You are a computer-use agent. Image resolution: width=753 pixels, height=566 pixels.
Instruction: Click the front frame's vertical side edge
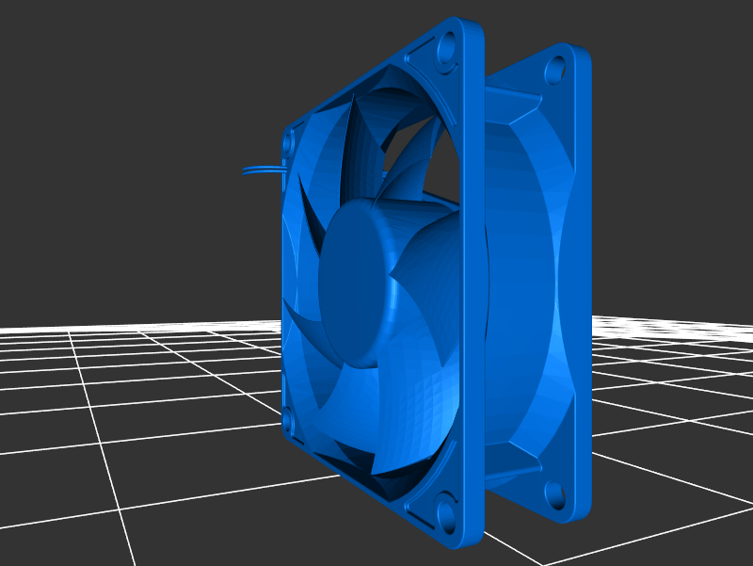tap(473, 283)
